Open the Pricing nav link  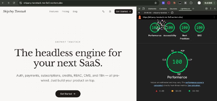pos(65,11)
